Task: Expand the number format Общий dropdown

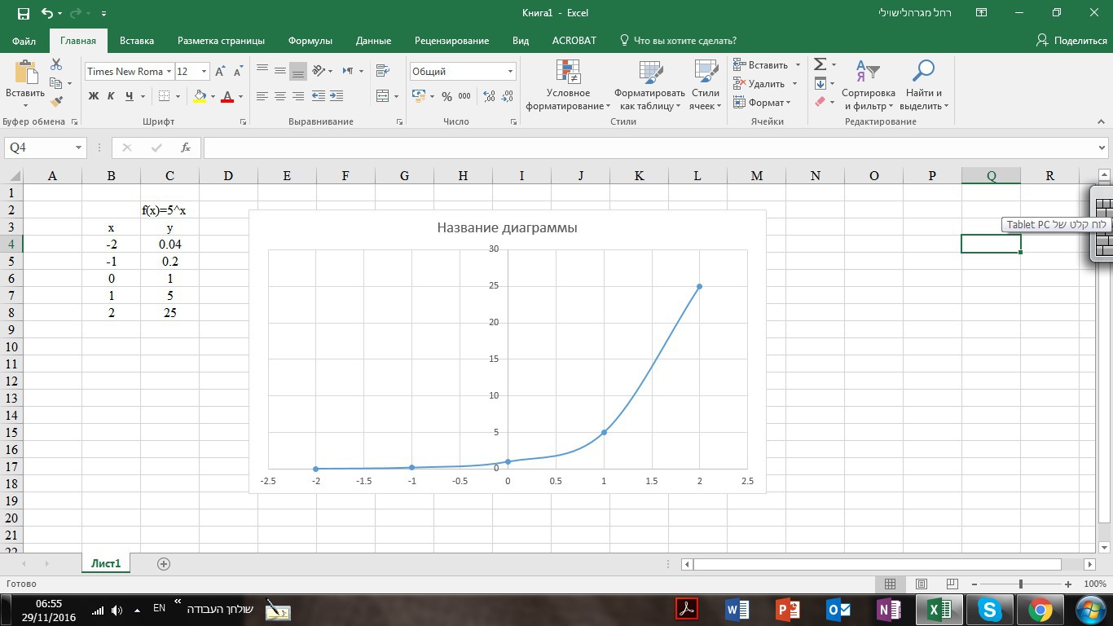Action: pos(510,72)
